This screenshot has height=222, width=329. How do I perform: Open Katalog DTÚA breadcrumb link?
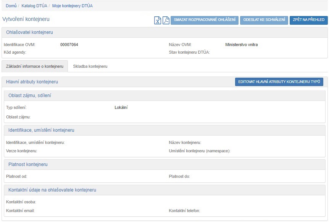[35, 6]
